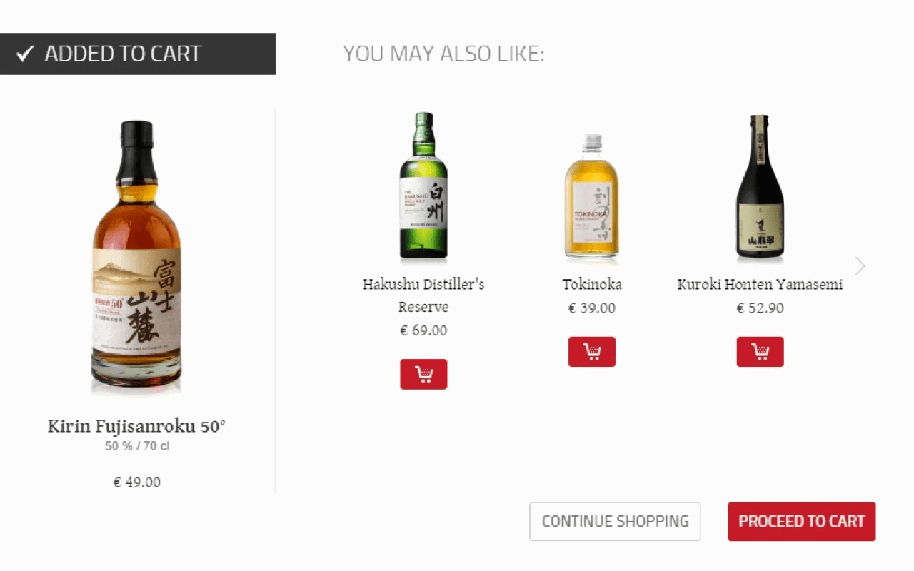
Task: Click the You May Also Like heading
Action: [443, 54]
